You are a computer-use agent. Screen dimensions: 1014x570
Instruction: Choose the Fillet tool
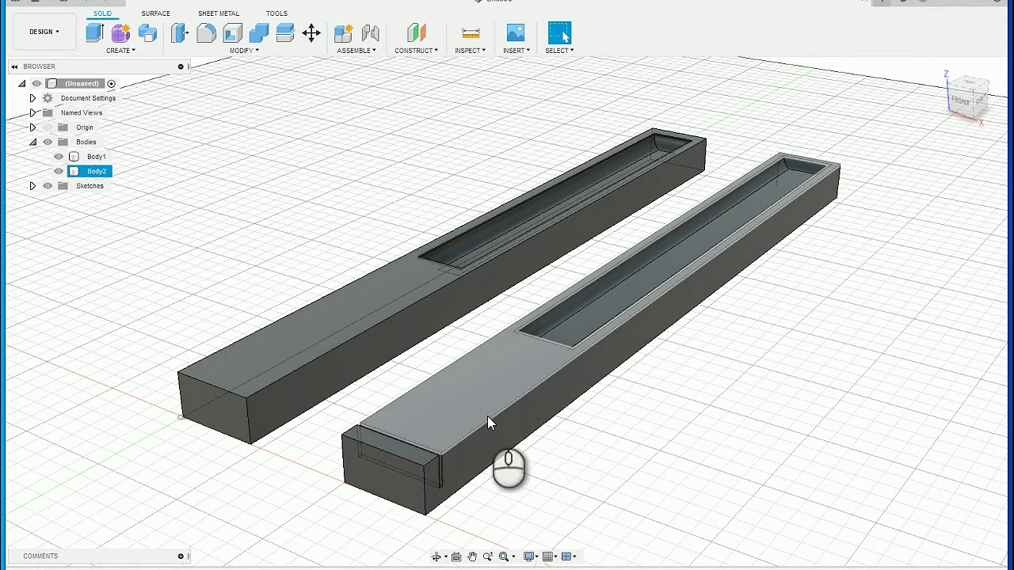coord(206,32)
